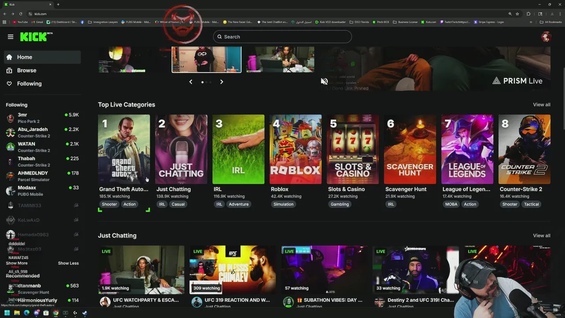Open the Roblox category card
This screenshot has height=318, width=565.
296,149
